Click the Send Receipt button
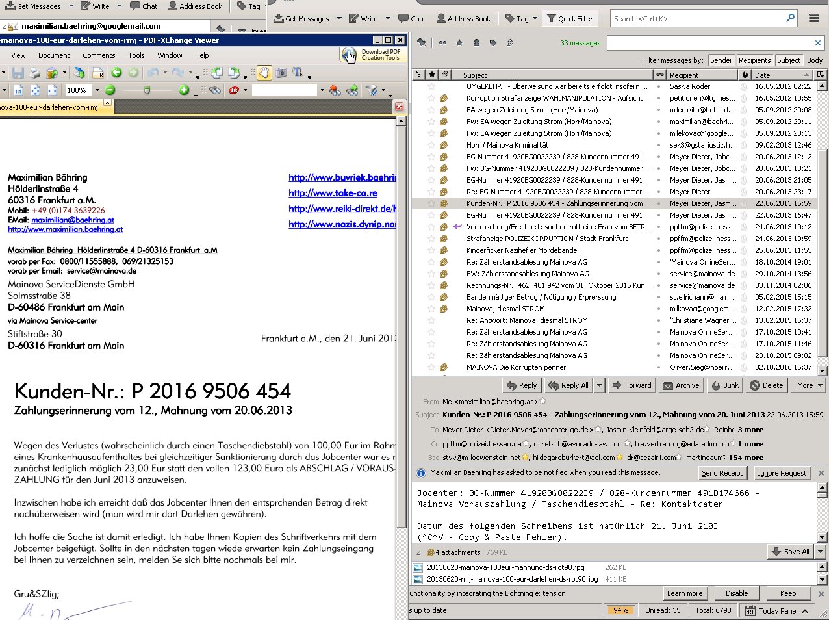This screenshot has height=620, width=829. [722, 473]
